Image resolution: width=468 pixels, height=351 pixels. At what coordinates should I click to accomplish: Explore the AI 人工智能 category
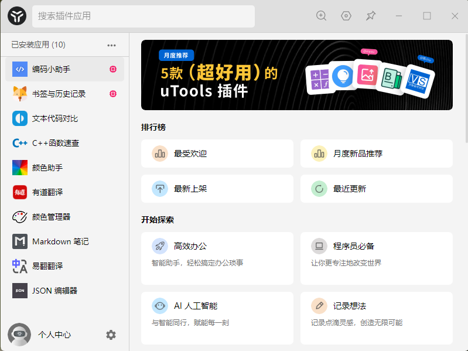pos(217,318)
